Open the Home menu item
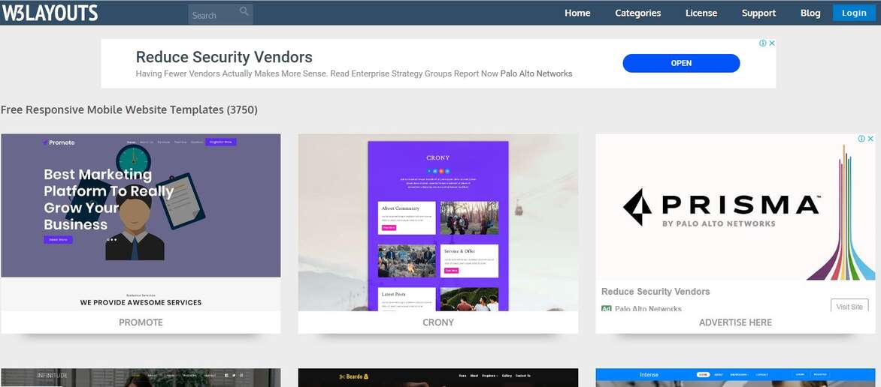881x387 pixels. click(577, 13)
